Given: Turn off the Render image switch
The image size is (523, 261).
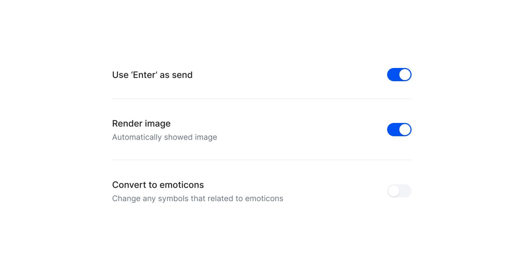Looking at the screenshot, I should 399,130.
